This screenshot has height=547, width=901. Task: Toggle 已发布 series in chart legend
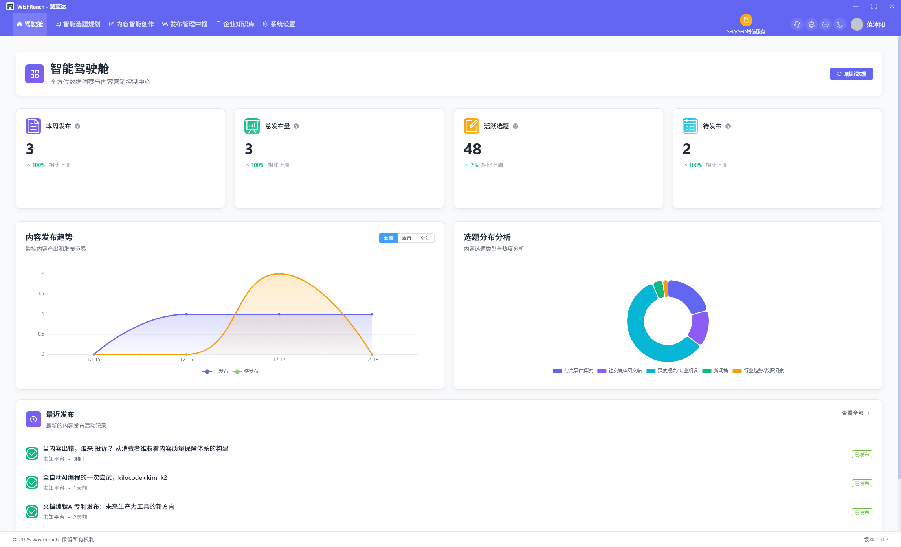tap(215, 371)
